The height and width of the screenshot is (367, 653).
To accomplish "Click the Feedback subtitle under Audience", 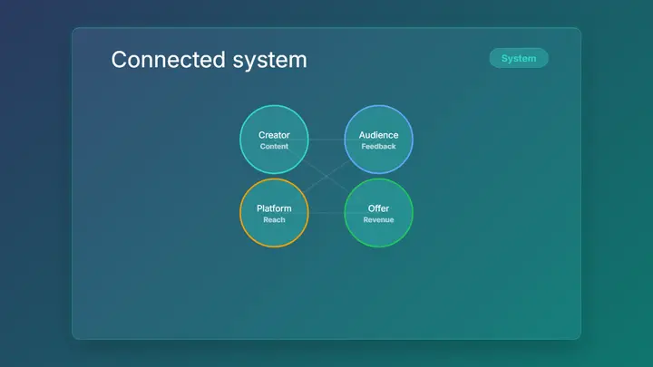I will pos(378,147).
